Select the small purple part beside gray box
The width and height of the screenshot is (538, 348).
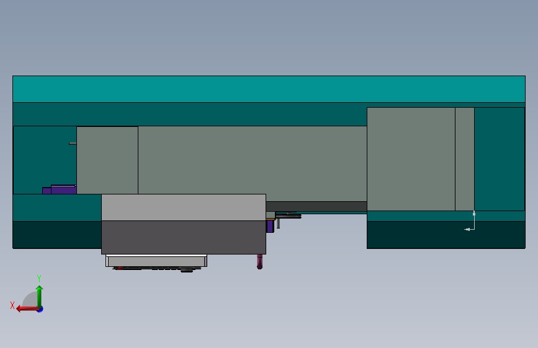pyautogui.click(x=270, y=226)
